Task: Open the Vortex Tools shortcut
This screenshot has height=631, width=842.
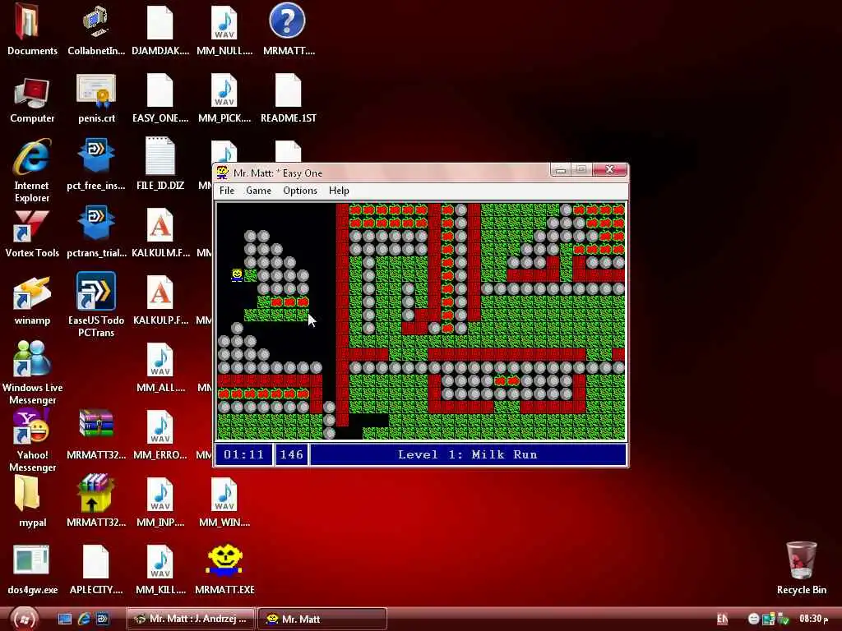Action: pyautogui.click(x=32, y=233)
